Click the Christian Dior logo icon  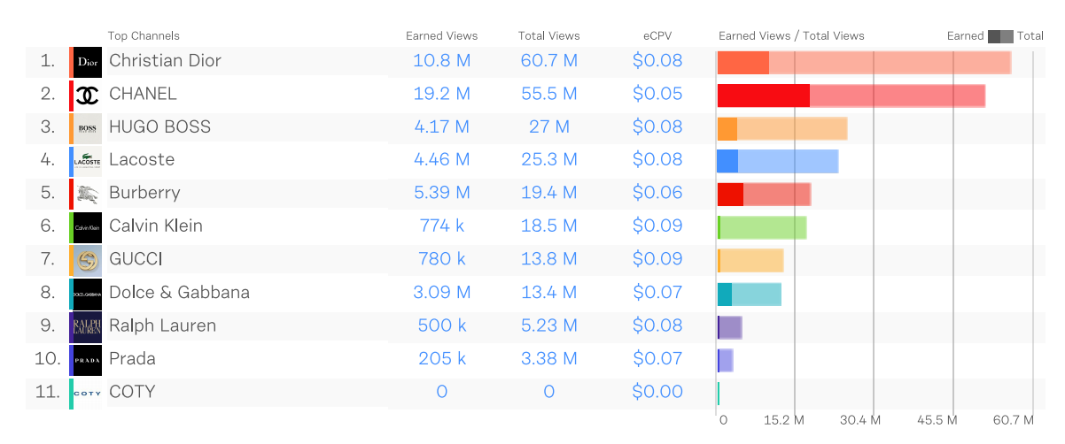click(x=87, y=62)
